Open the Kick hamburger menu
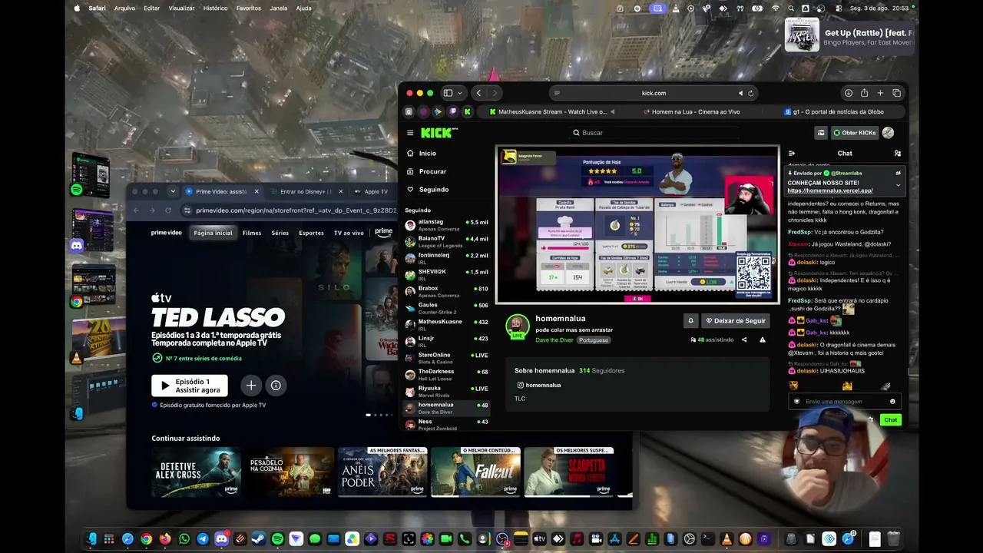Image resolution: width=983 pixels, height=553 pixels. tap(410, 133)
